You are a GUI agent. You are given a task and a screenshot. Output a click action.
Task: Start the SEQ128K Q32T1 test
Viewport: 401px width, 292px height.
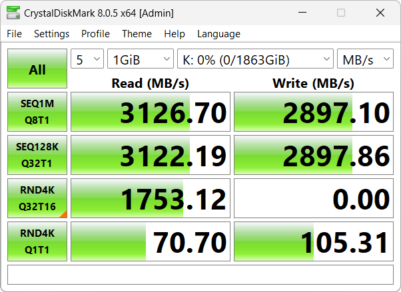[37, 155]
